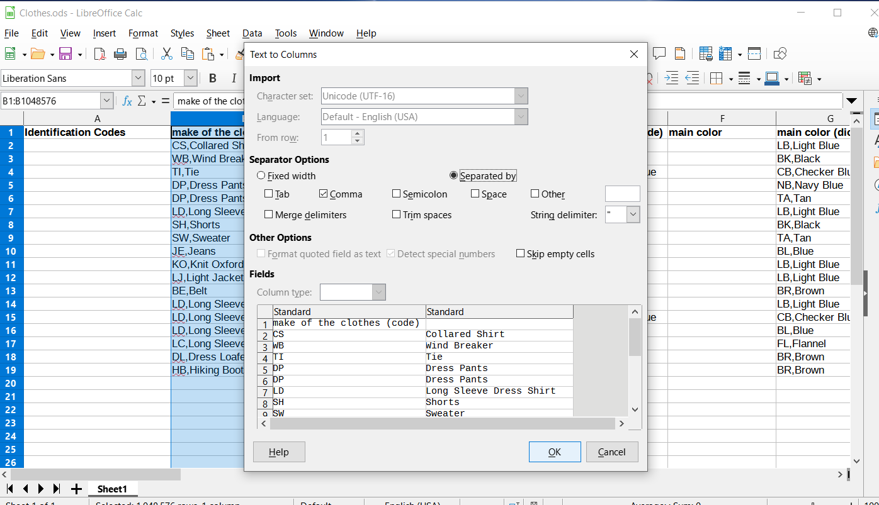Image resolution: width=879 pixels, height=505 pixels.
Task: Select the Fixed width radio button
Action: coord(261,176)
